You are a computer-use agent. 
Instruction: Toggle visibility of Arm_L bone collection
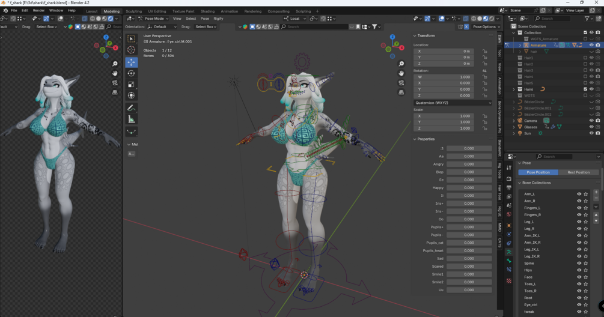[x=579, y=195]
